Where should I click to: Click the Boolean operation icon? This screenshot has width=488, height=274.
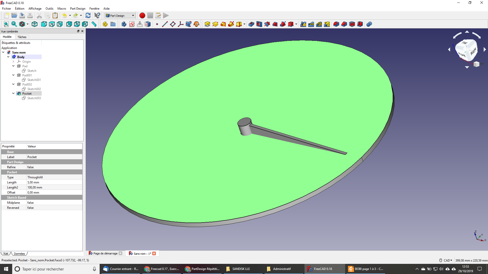point(369,24)
